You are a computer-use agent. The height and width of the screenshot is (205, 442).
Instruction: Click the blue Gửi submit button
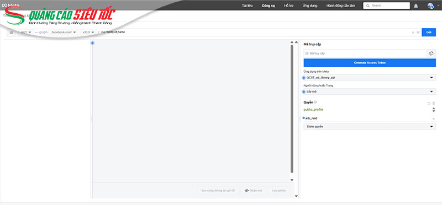[429, 33]
